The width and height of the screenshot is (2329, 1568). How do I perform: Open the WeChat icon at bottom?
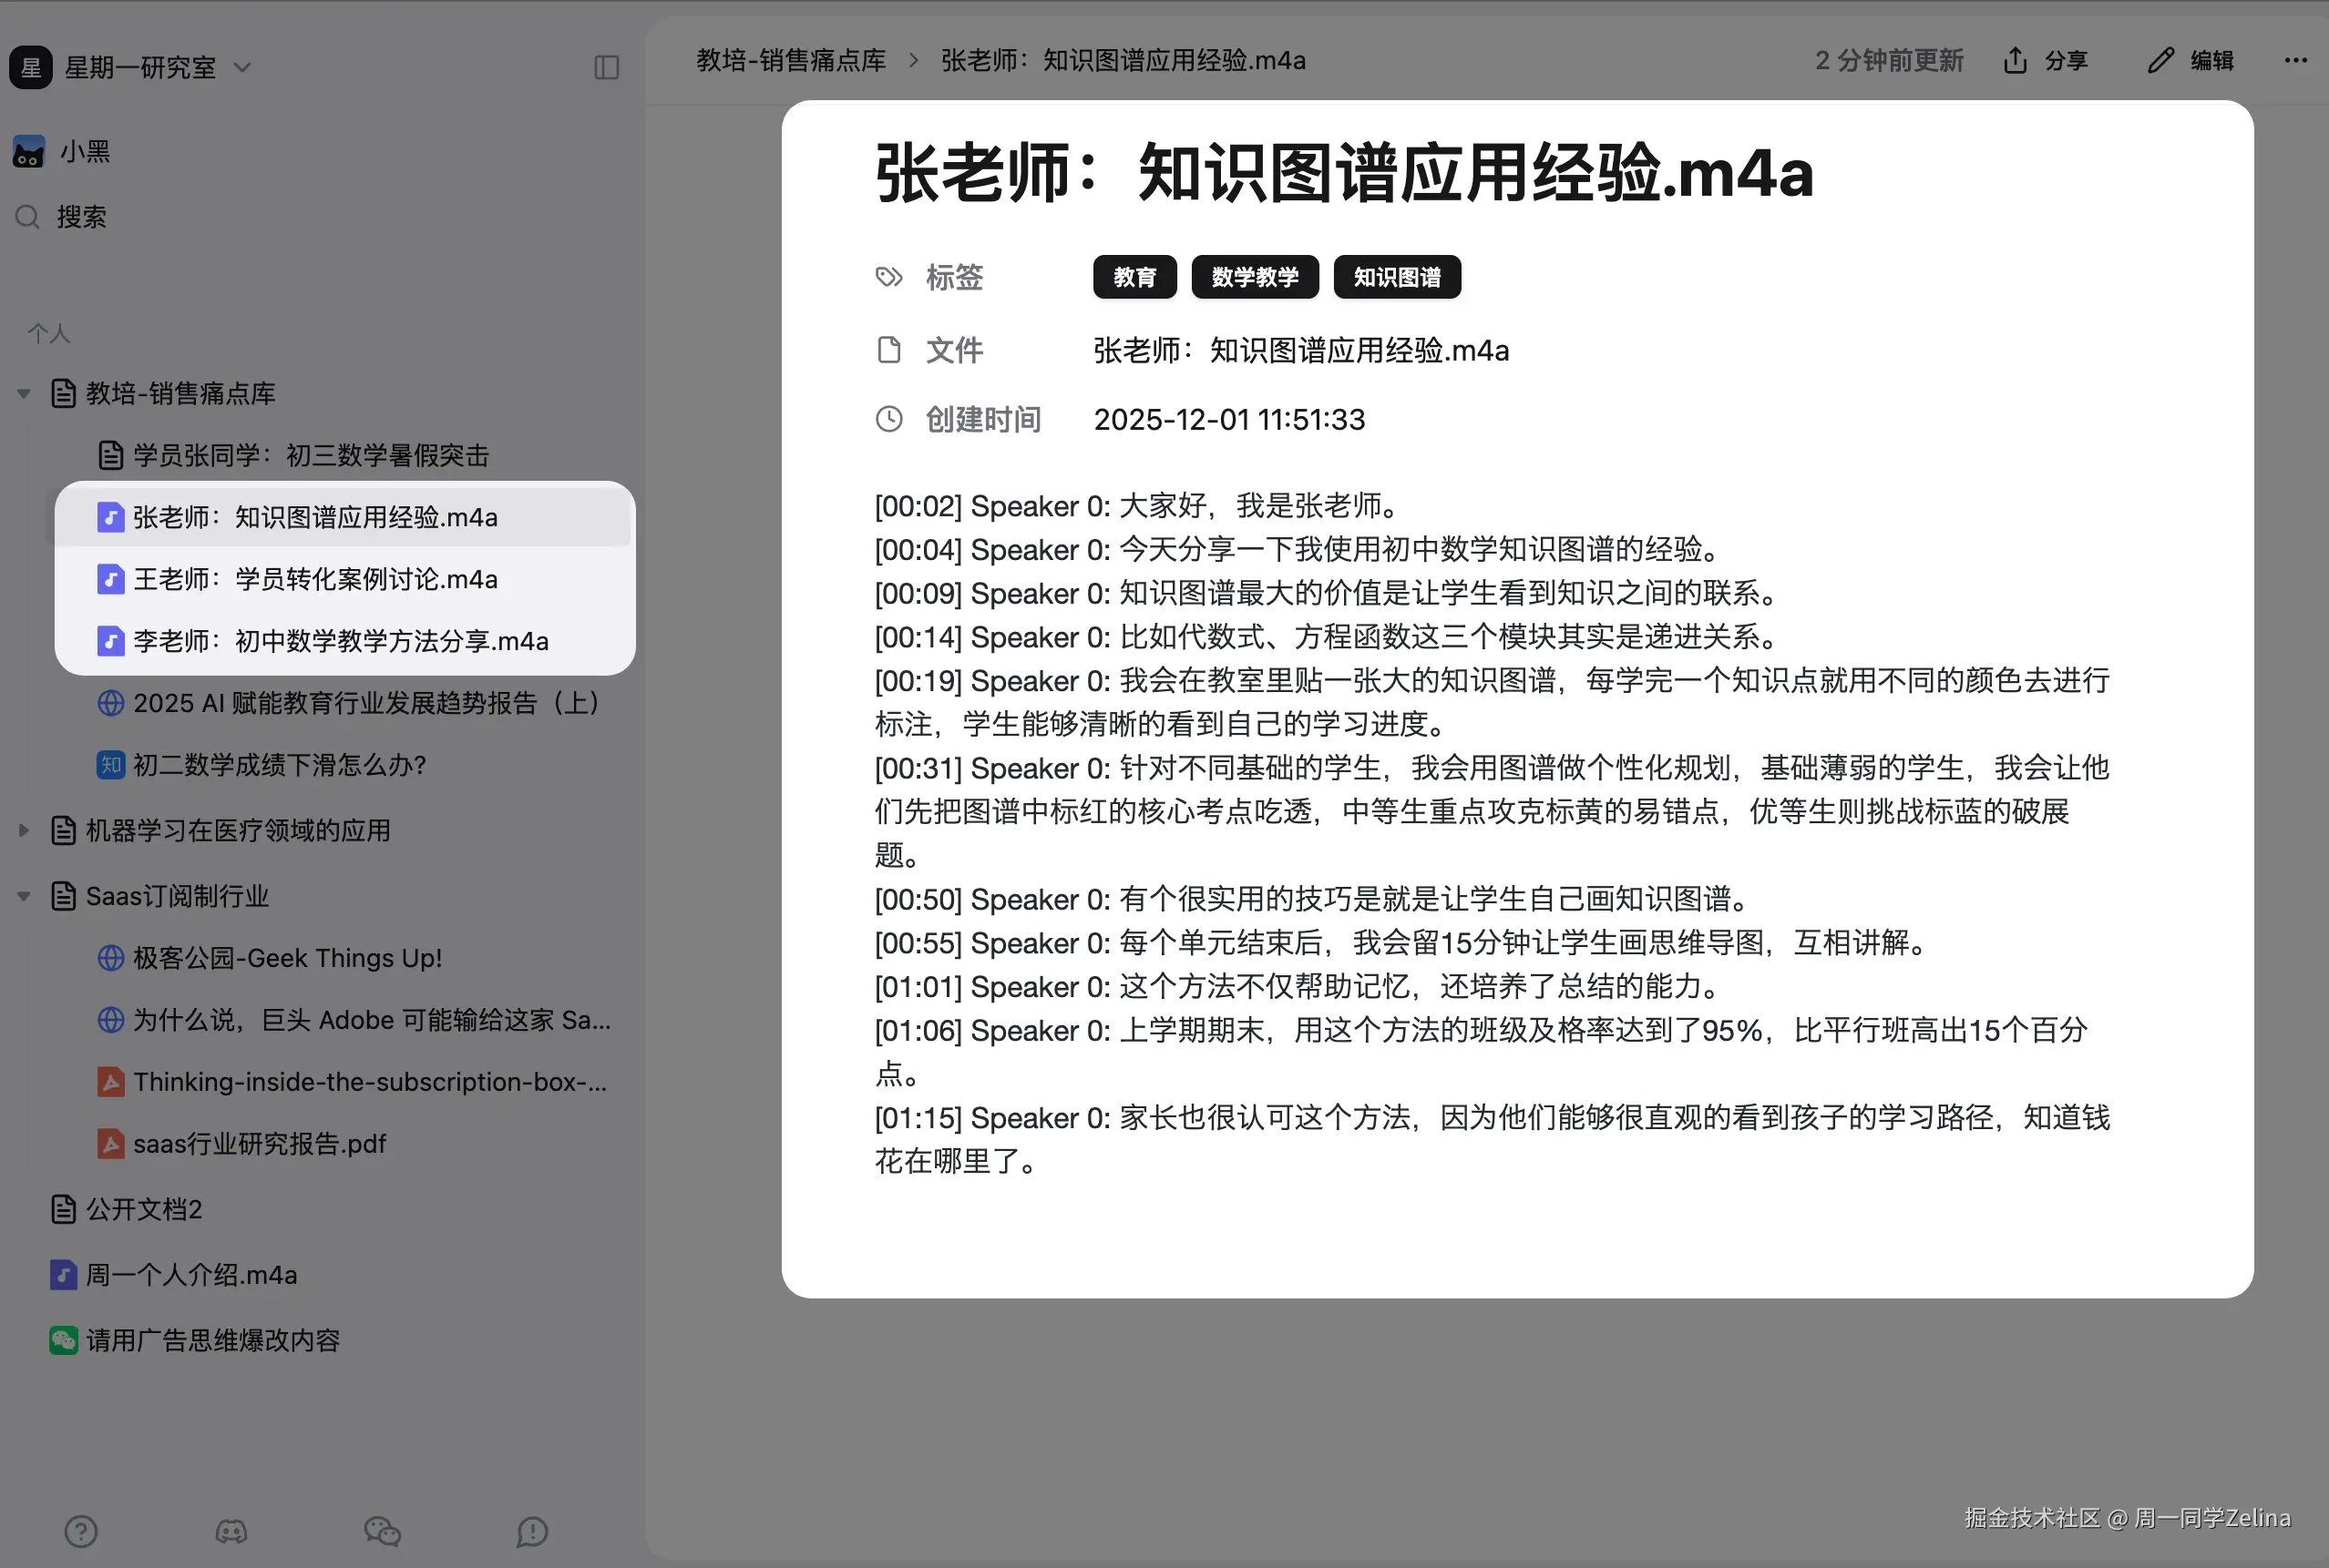[x=381, y=1531]
